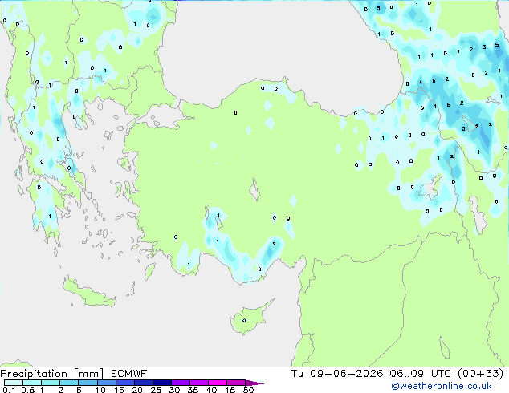Image resolution: width=509 pixels, height=393 pixels.
Task: Click the '0.1' legend label
Action: (9, 390)
